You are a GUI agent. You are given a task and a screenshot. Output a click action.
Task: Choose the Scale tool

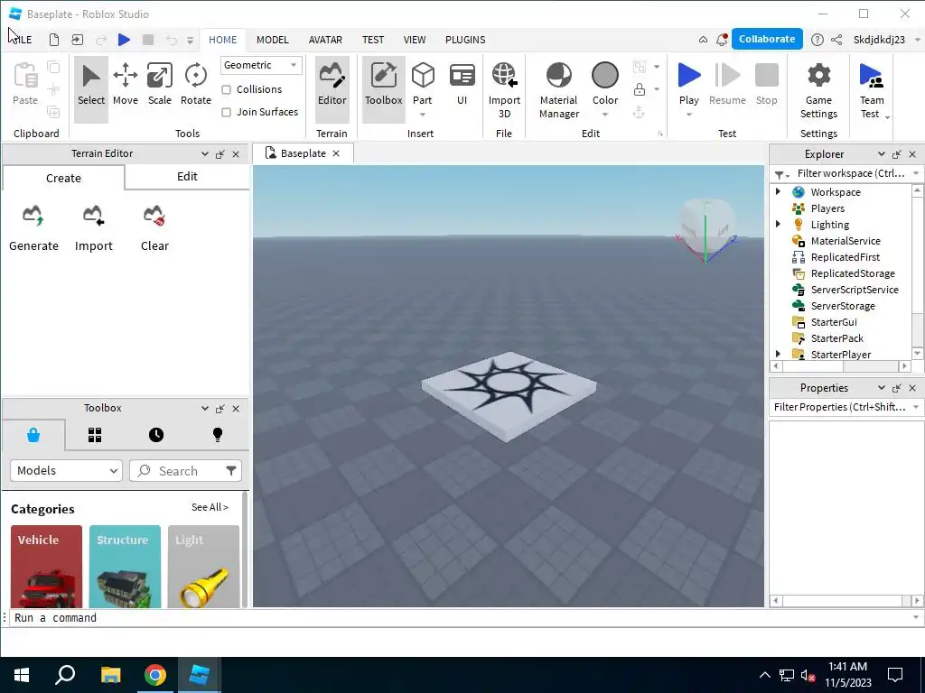pos(159,86)
